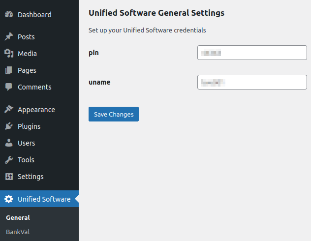Screen dimensions: 311x241
Task: Select the Unified Software menu label
Action: 44,199
